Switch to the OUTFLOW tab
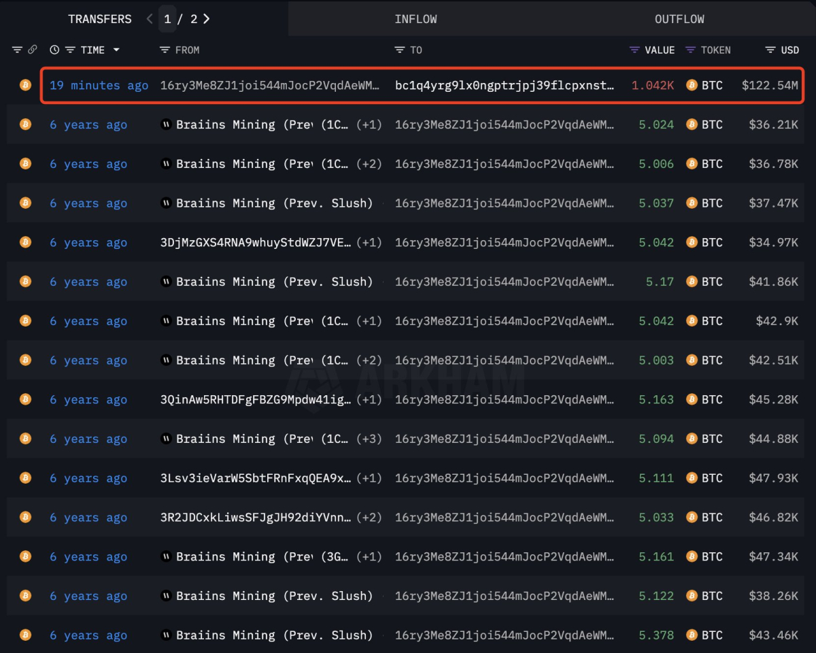Image resolution: width=816 pixels, height=653 pixels. (679, 19)
